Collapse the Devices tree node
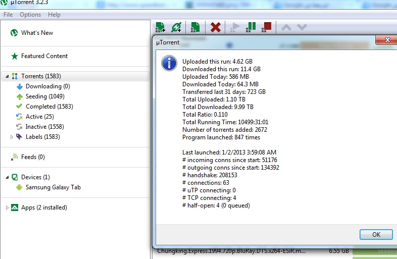Screen dimensions: 397x259 (7, 177)
